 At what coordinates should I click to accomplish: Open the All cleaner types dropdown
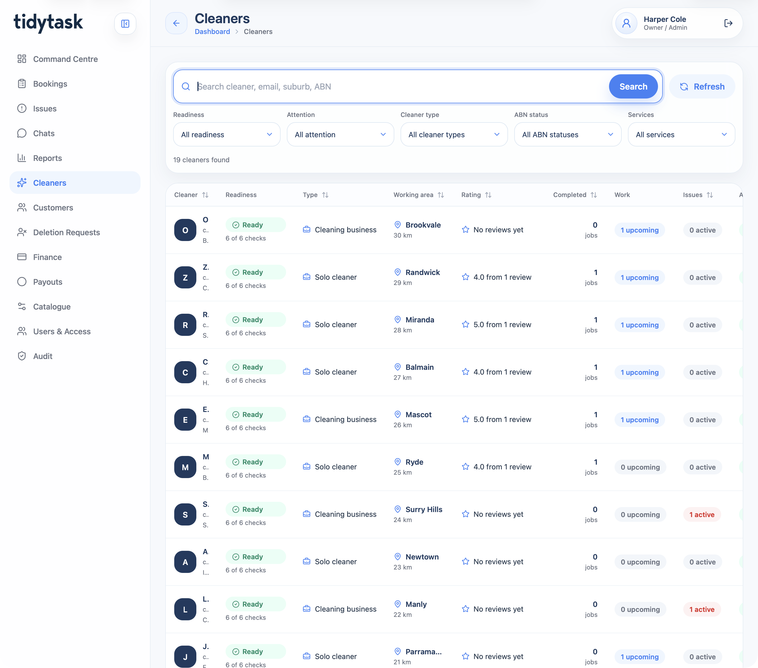pyautogui.click(x=454, y=134)
